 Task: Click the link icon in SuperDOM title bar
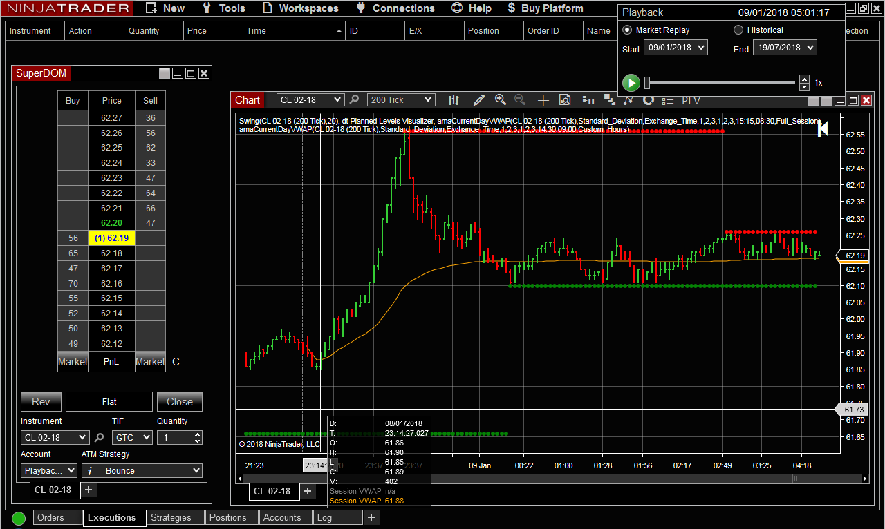[164, 73]
